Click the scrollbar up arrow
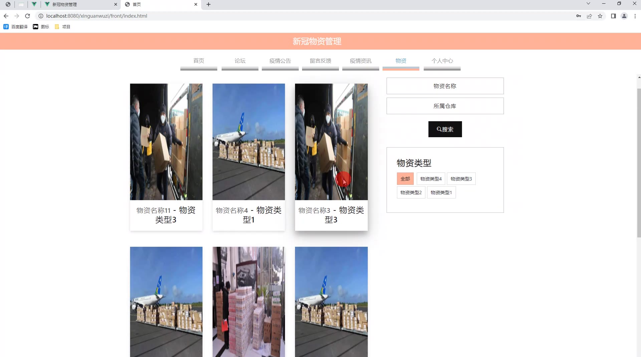Screen dimensions: 641x357 pyautogui.click(x=639, y=77)
